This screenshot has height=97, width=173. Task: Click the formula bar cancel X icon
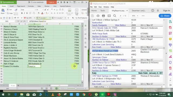(18, 21)
